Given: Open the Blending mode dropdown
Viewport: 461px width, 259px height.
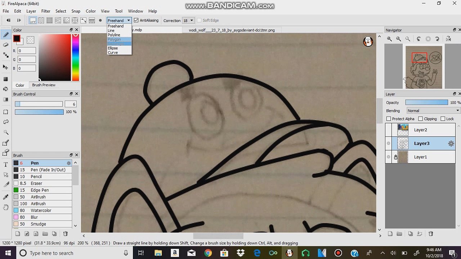Looking at the screenshot, I should tap(433, 111).
